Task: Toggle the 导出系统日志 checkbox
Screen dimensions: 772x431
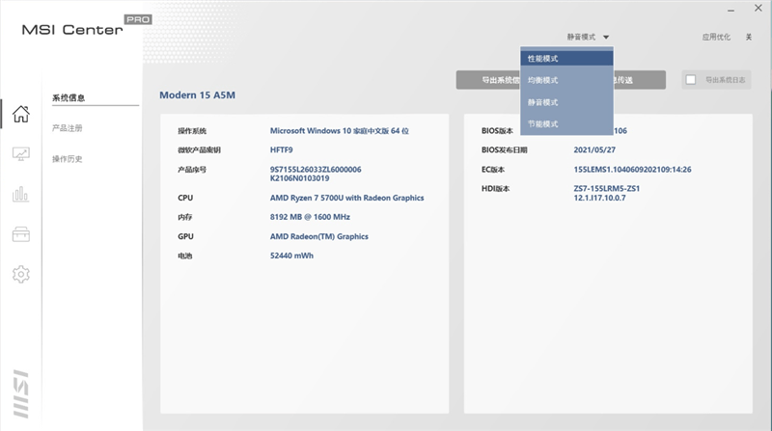Action: point(691,80)
